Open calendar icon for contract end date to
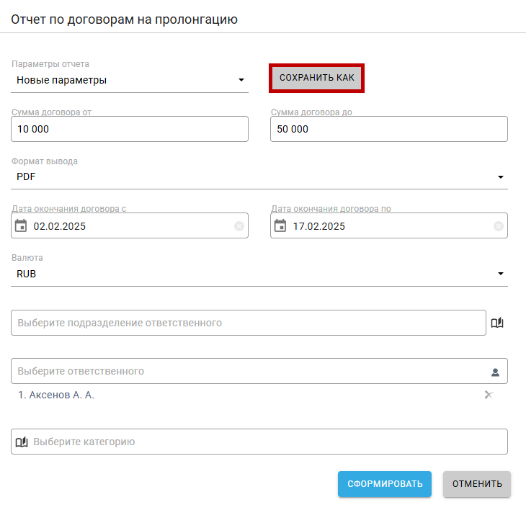This screenshot has width=526, height=510. tap(280, 225)
